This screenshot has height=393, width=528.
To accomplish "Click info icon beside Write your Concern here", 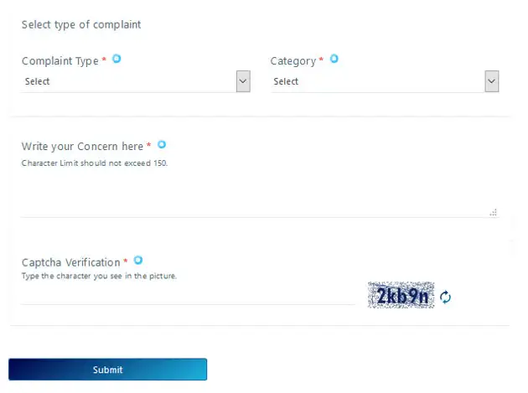I will point(162,144).
